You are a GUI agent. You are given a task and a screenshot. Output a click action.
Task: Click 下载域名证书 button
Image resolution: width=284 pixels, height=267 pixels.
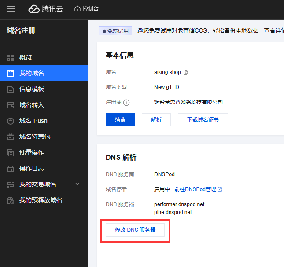203,120
